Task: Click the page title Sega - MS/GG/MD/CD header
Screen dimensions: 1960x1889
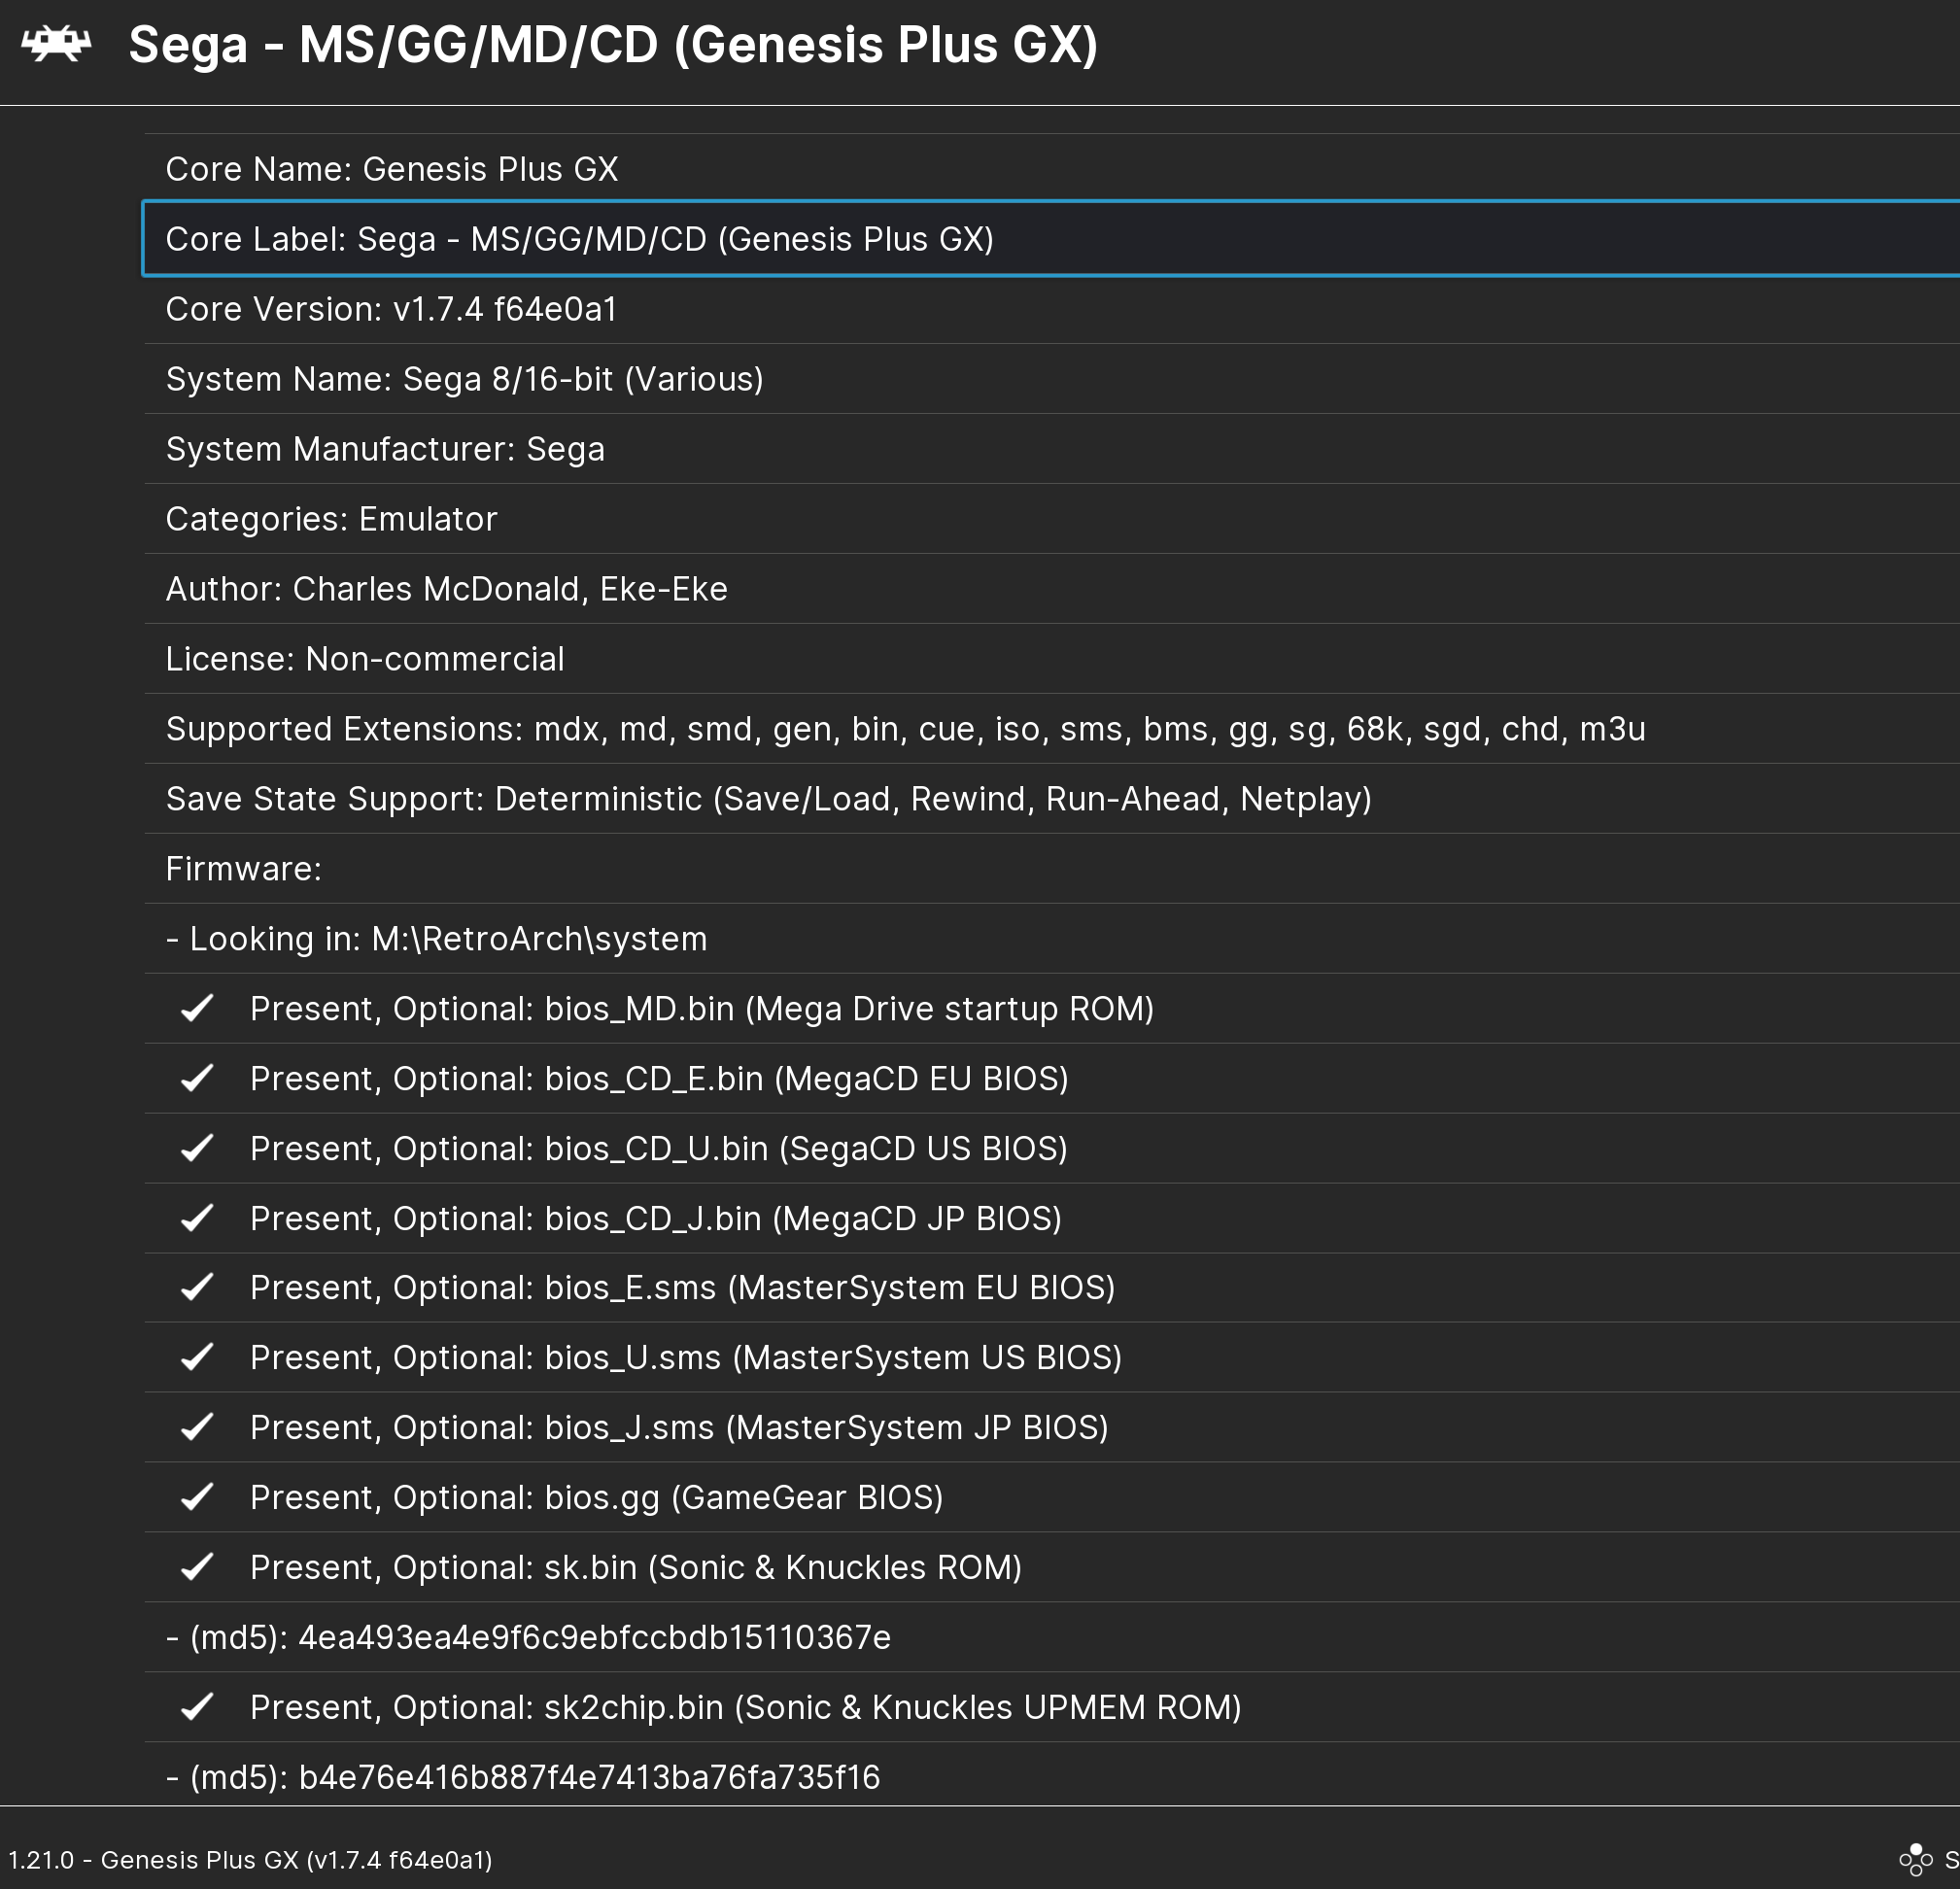Action: 613,46
